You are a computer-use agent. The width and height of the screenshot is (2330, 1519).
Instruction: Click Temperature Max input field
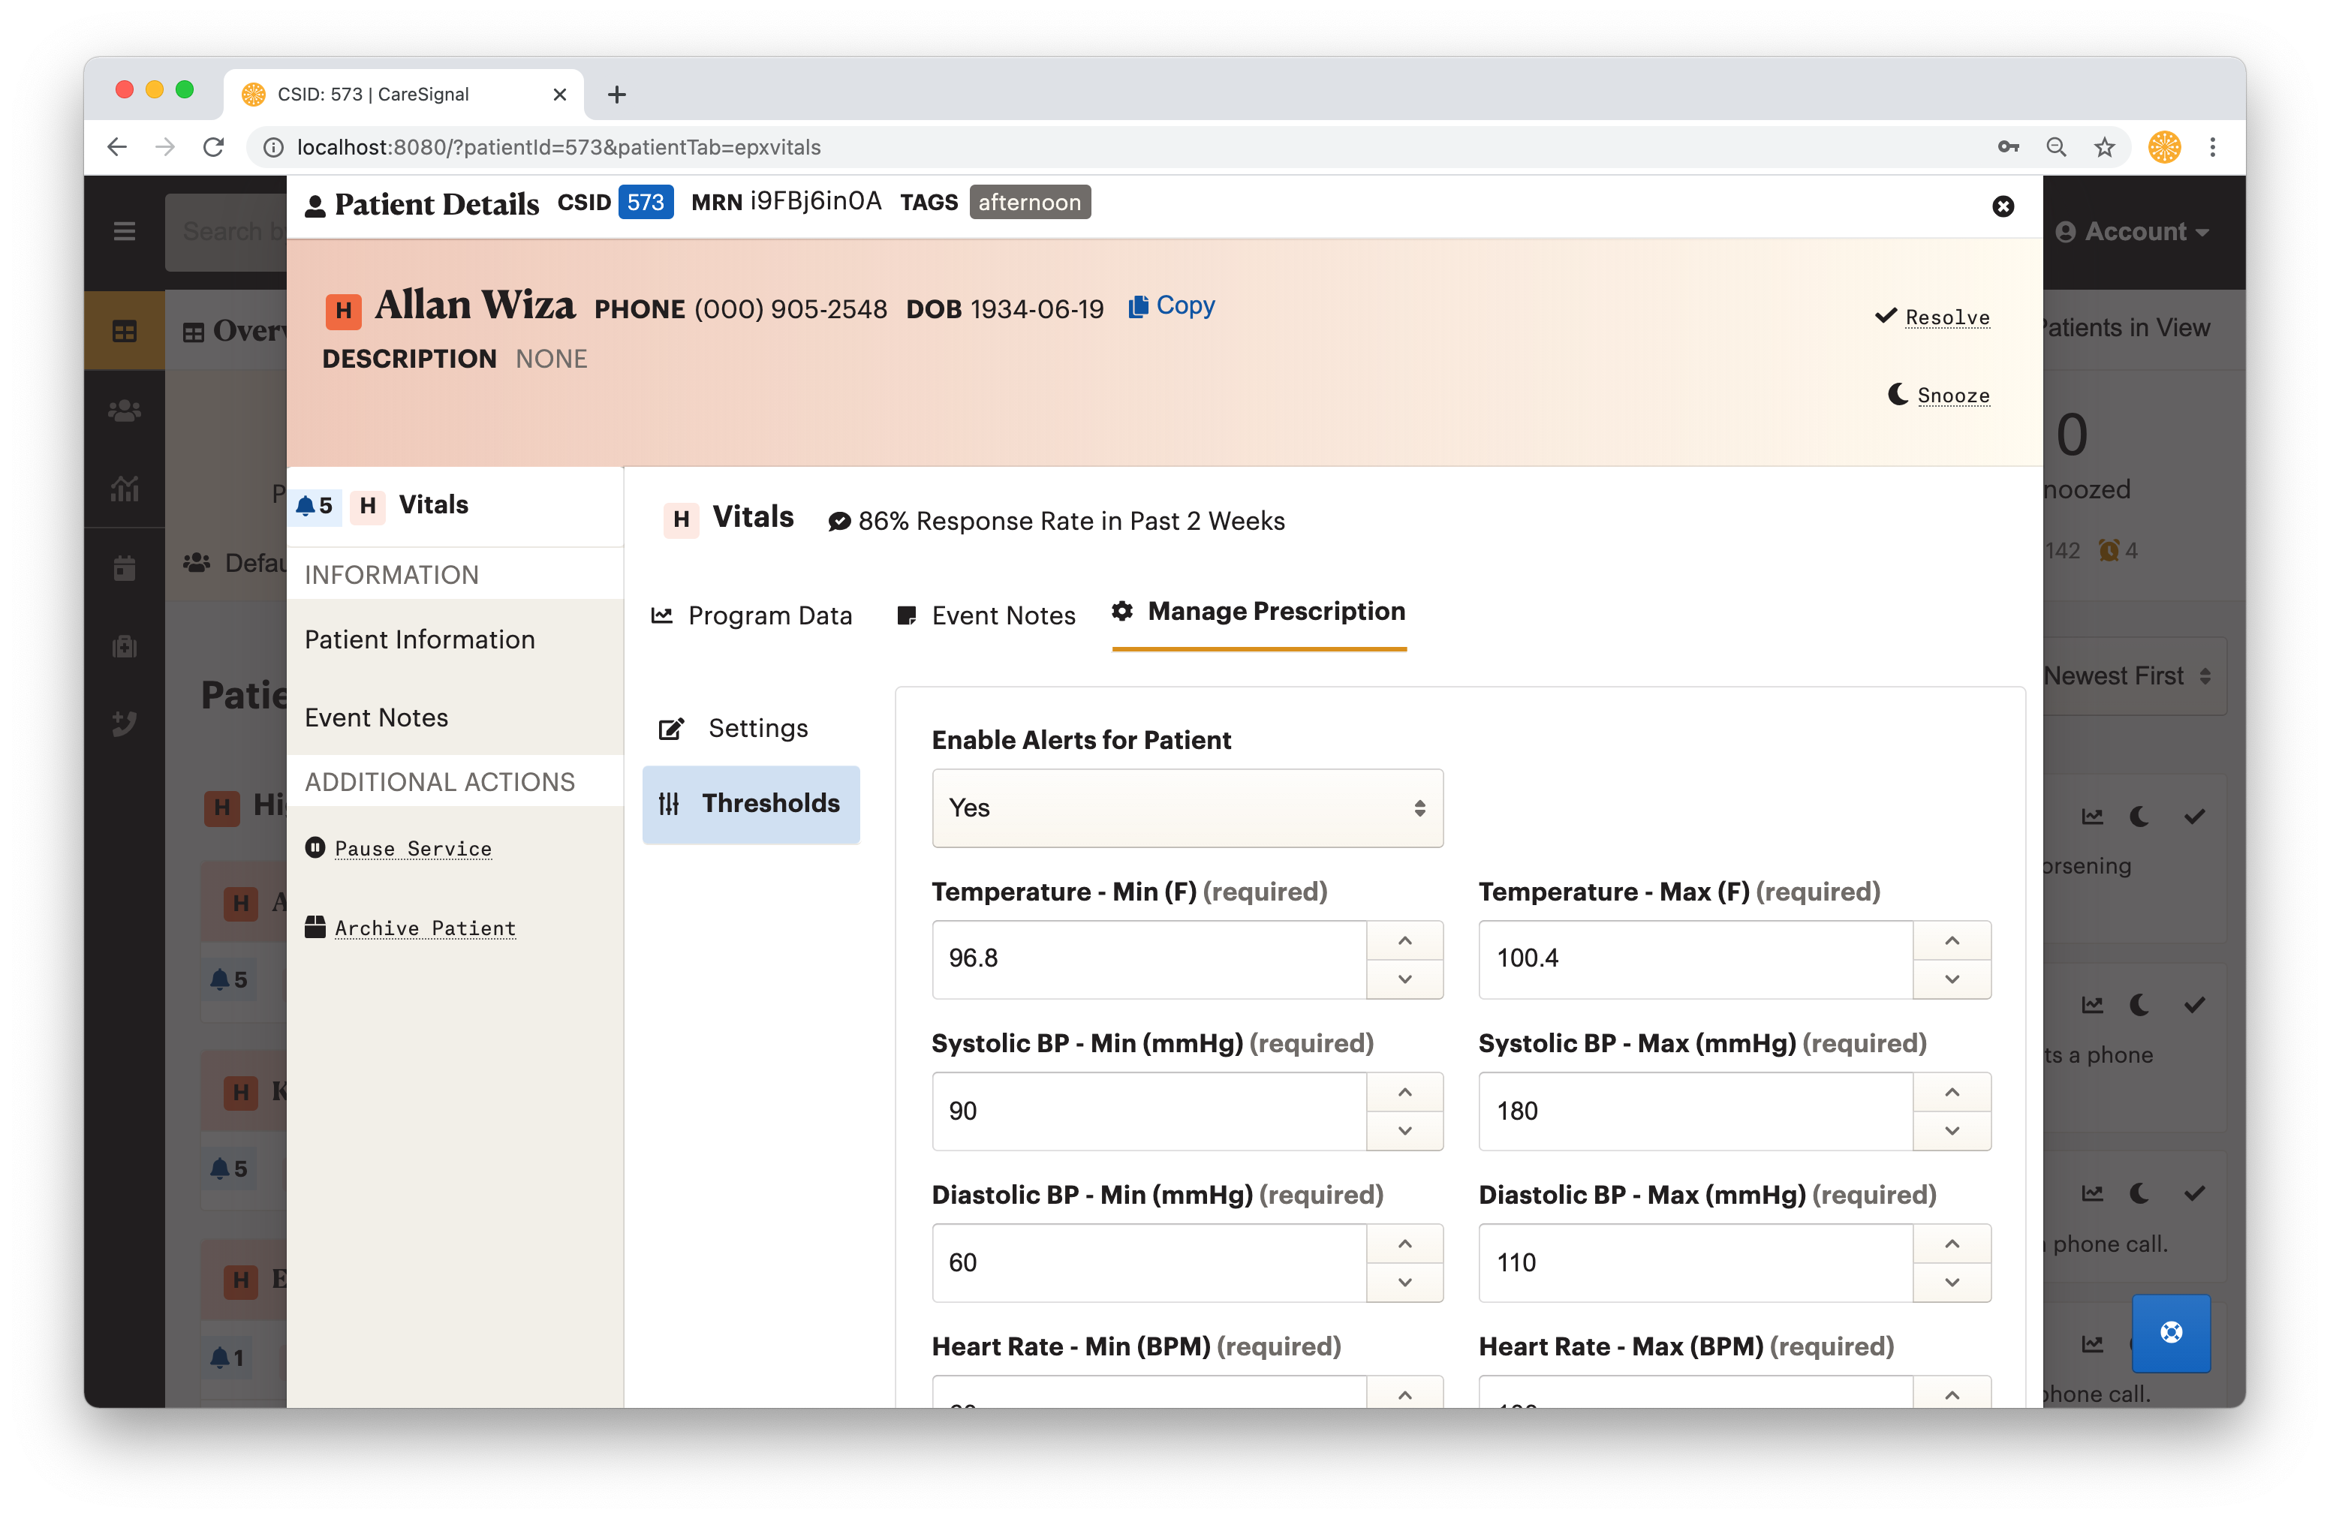[x=1696, y=959]
